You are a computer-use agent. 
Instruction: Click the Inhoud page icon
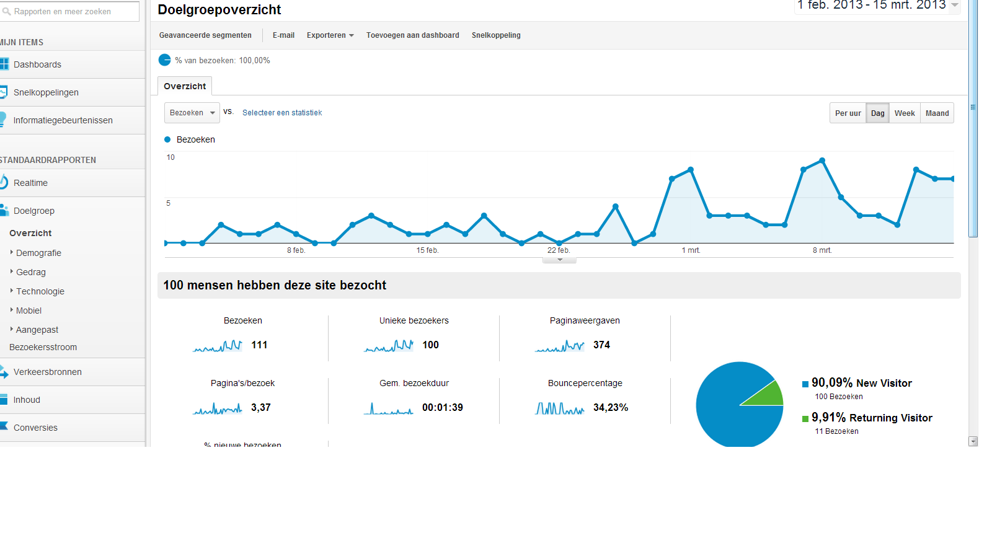(3, 399)
